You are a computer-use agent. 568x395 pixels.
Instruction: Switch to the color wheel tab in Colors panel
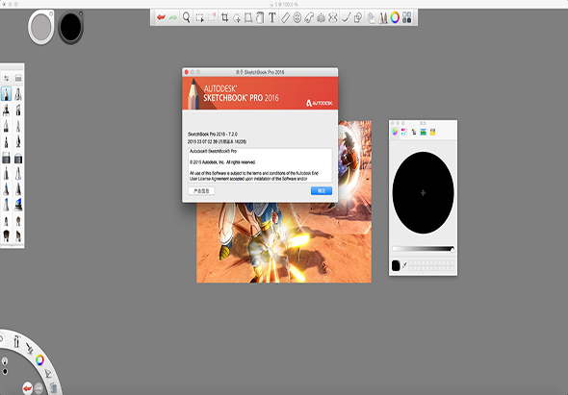point(395,132)
